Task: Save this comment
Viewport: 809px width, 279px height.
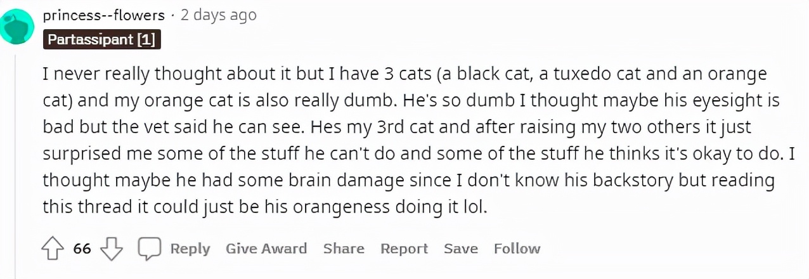Action: click(x=460, y=249)
